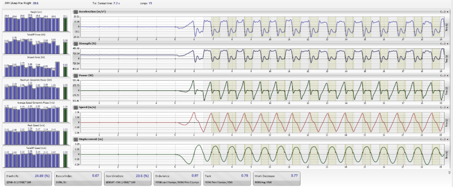Select the Elasticity index box
Viewport: 453px width, 187px height.
coord(27,178)
